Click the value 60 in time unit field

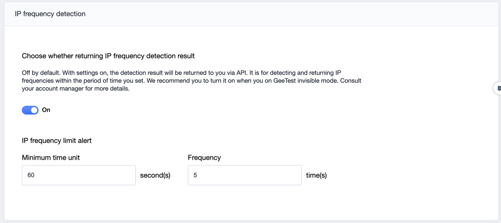(x=31, y=175)
